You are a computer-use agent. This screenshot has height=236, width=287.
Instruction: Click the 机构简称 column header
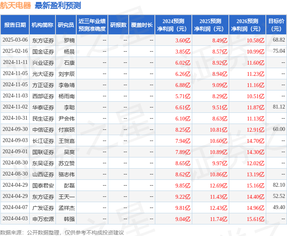pos(42,25)
